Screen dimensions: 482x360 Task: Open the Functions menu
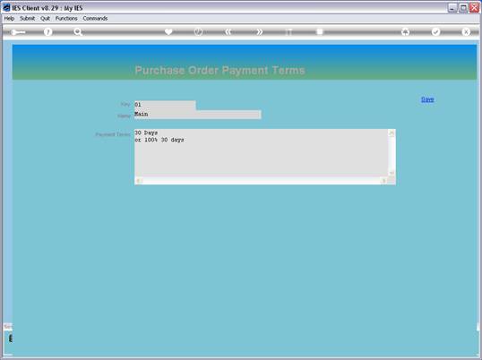coord(66,19)
